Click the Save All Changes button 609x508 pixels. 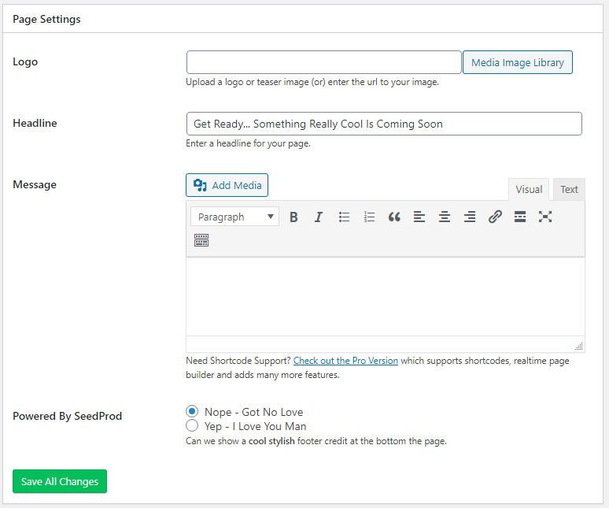click(60, 481)
